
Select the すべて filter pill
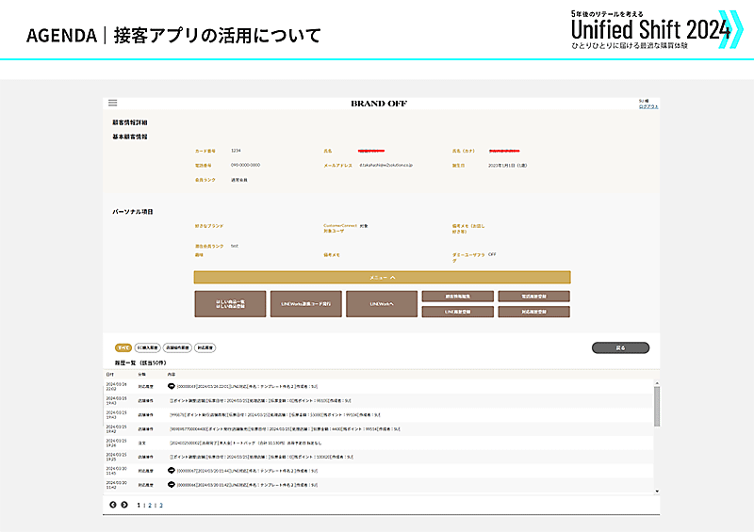123,347
